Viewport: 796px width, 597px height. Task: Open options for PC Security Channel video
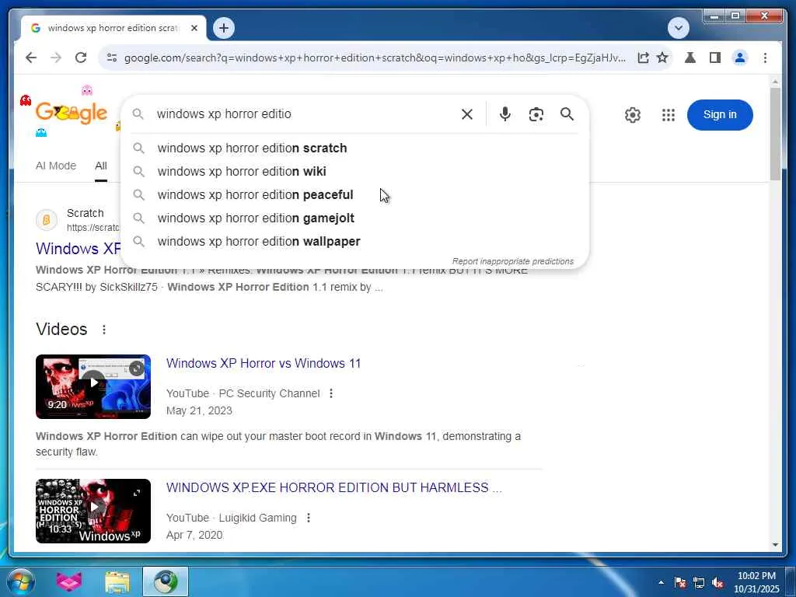coord(331,393)
